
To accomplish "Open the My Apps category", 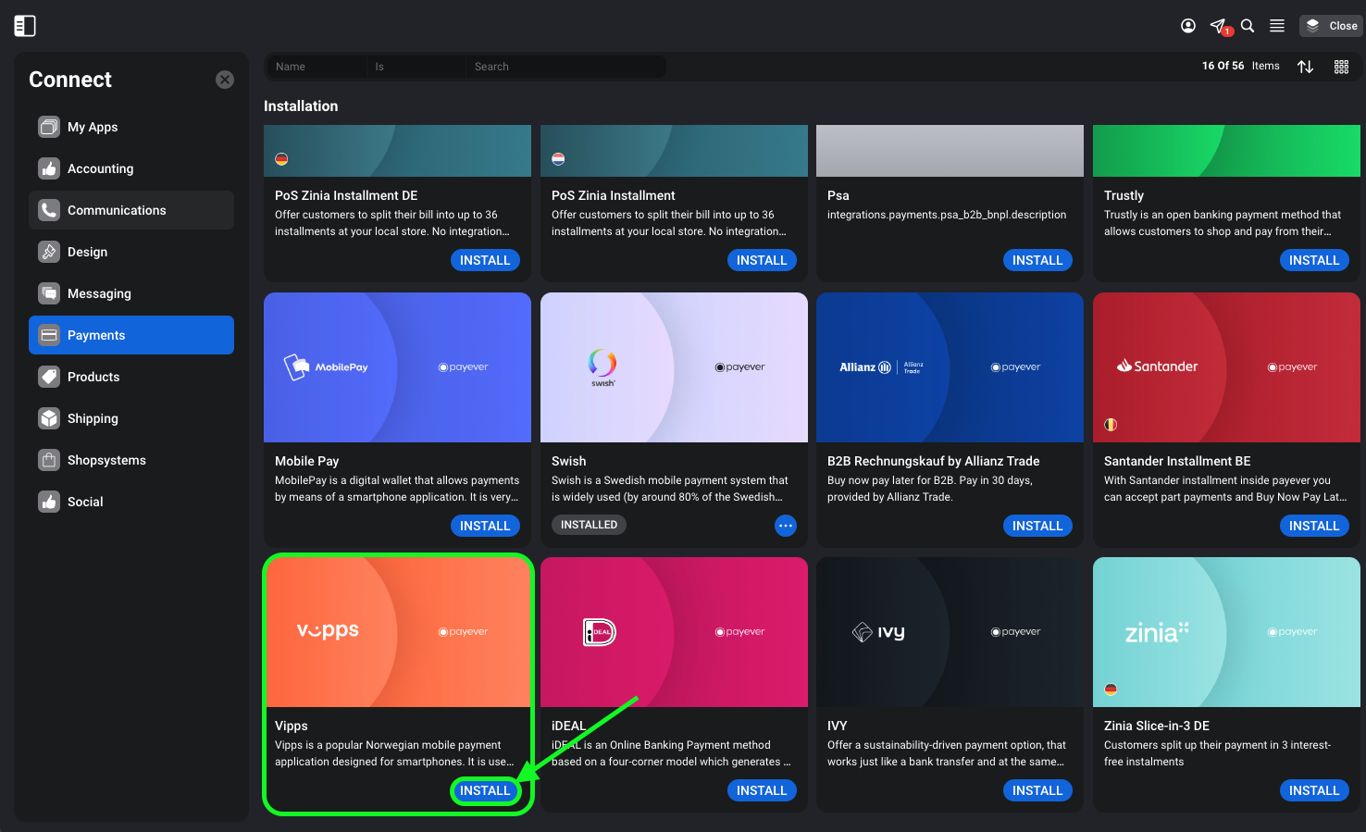I will (x=131, y=127).
